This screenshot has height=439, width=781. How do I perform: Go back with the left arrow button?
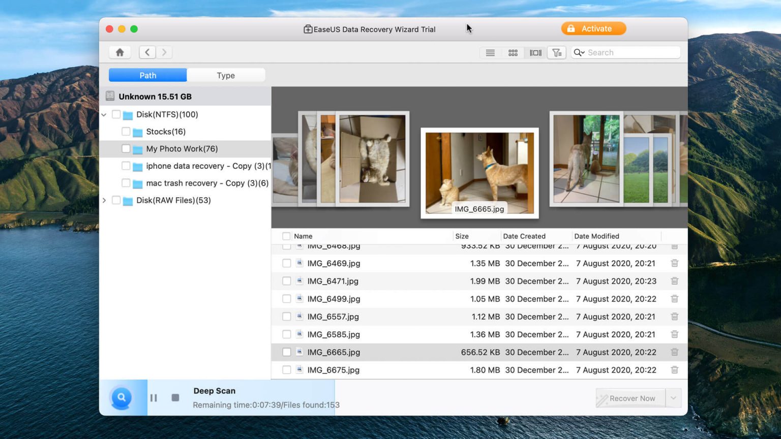[x=147, y=52]
